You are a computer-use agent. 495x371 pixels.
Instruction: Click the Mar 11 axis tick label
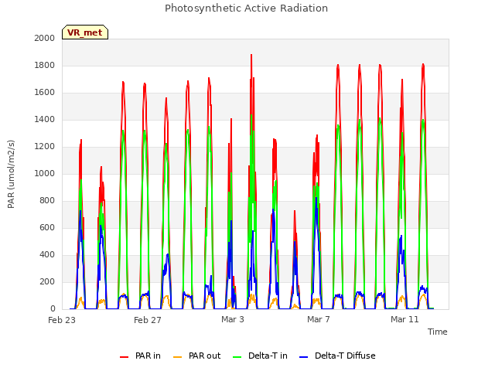pyautogui.click(x=405, y=319)
